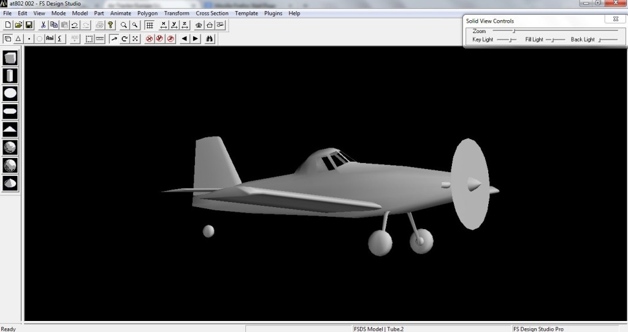
Task: Select the Box primitive shape tool
Action: (10, 58)
